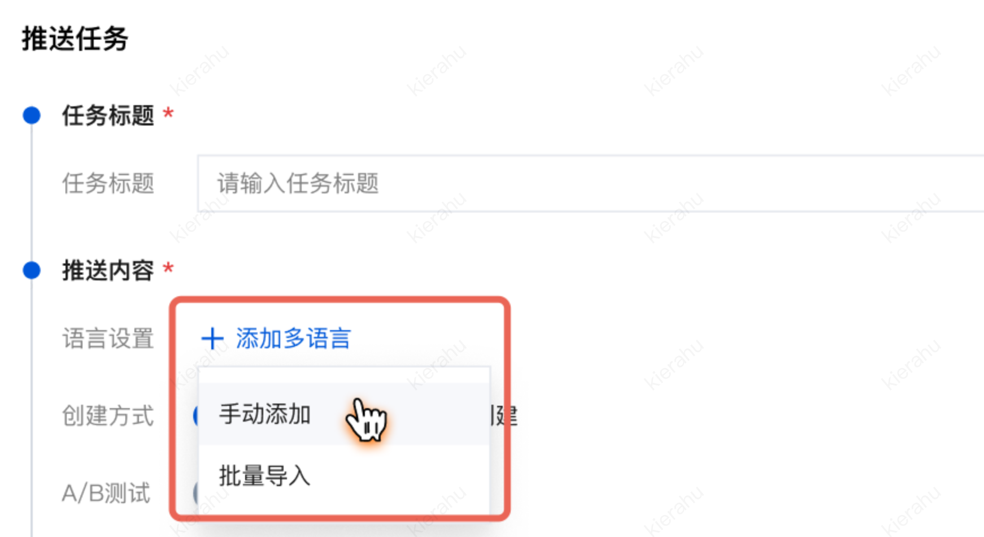Viewport: 984px width, 537px height.
Task: Select the blue radio button beside 创建方式
Action: pos(196,415)
